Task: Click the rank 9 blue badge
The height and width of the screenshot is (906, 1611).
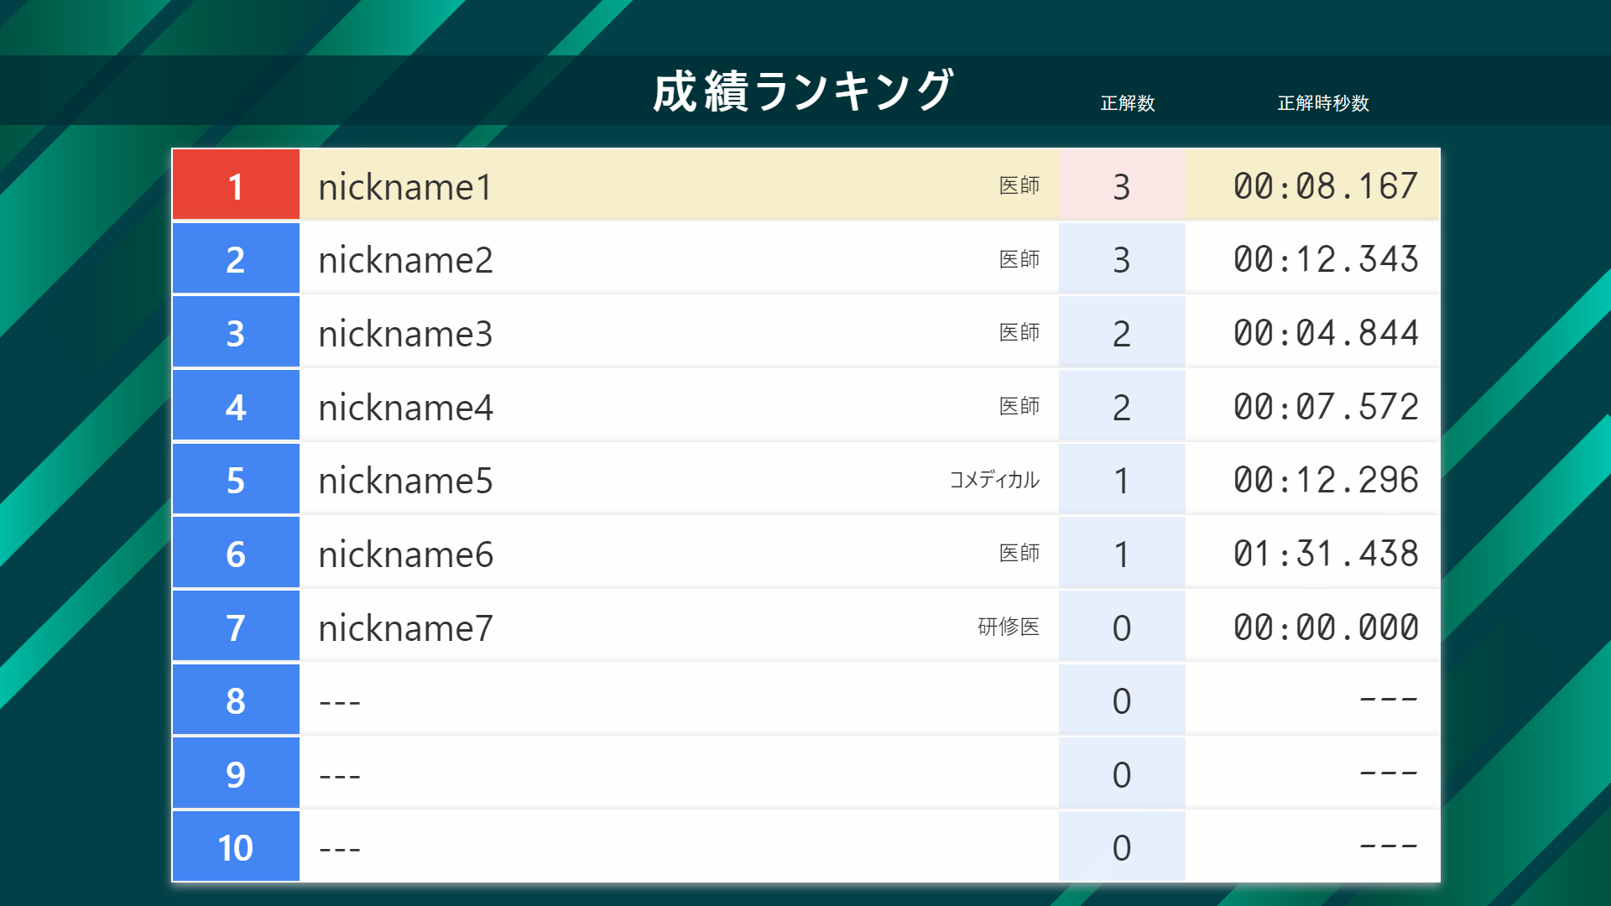Action: pyautogui.click(x=236, y=774)
